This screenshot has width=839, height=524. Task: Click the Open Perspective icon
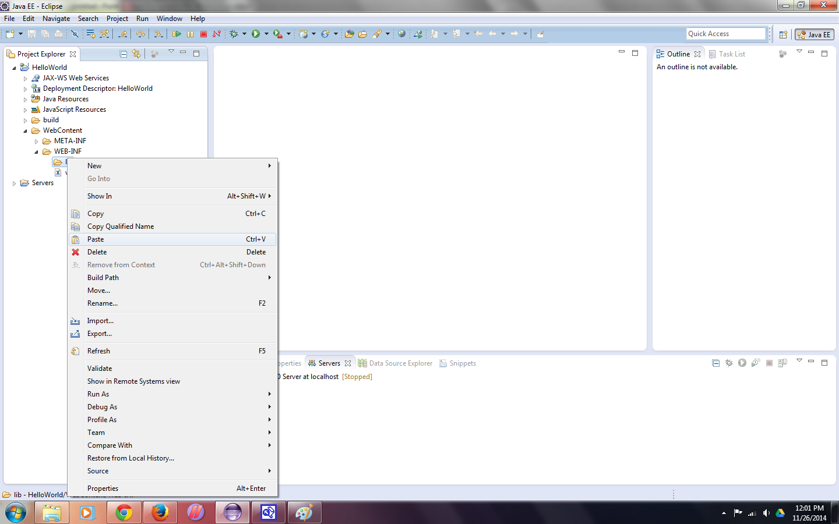coord(784,34)
